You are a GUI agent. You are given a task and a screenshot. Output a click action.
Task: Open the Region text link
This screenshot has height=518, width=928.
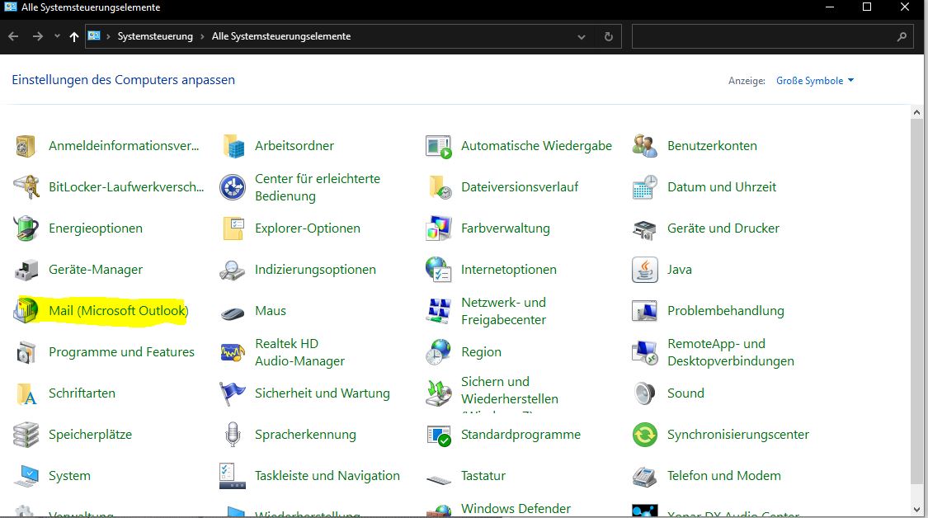click(x=481, y=352)
